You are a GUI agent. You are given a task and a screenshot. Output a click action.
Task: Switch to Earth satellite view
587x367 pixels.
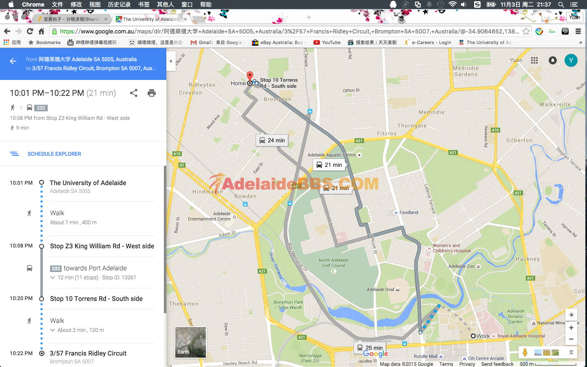tap(190, 342)
